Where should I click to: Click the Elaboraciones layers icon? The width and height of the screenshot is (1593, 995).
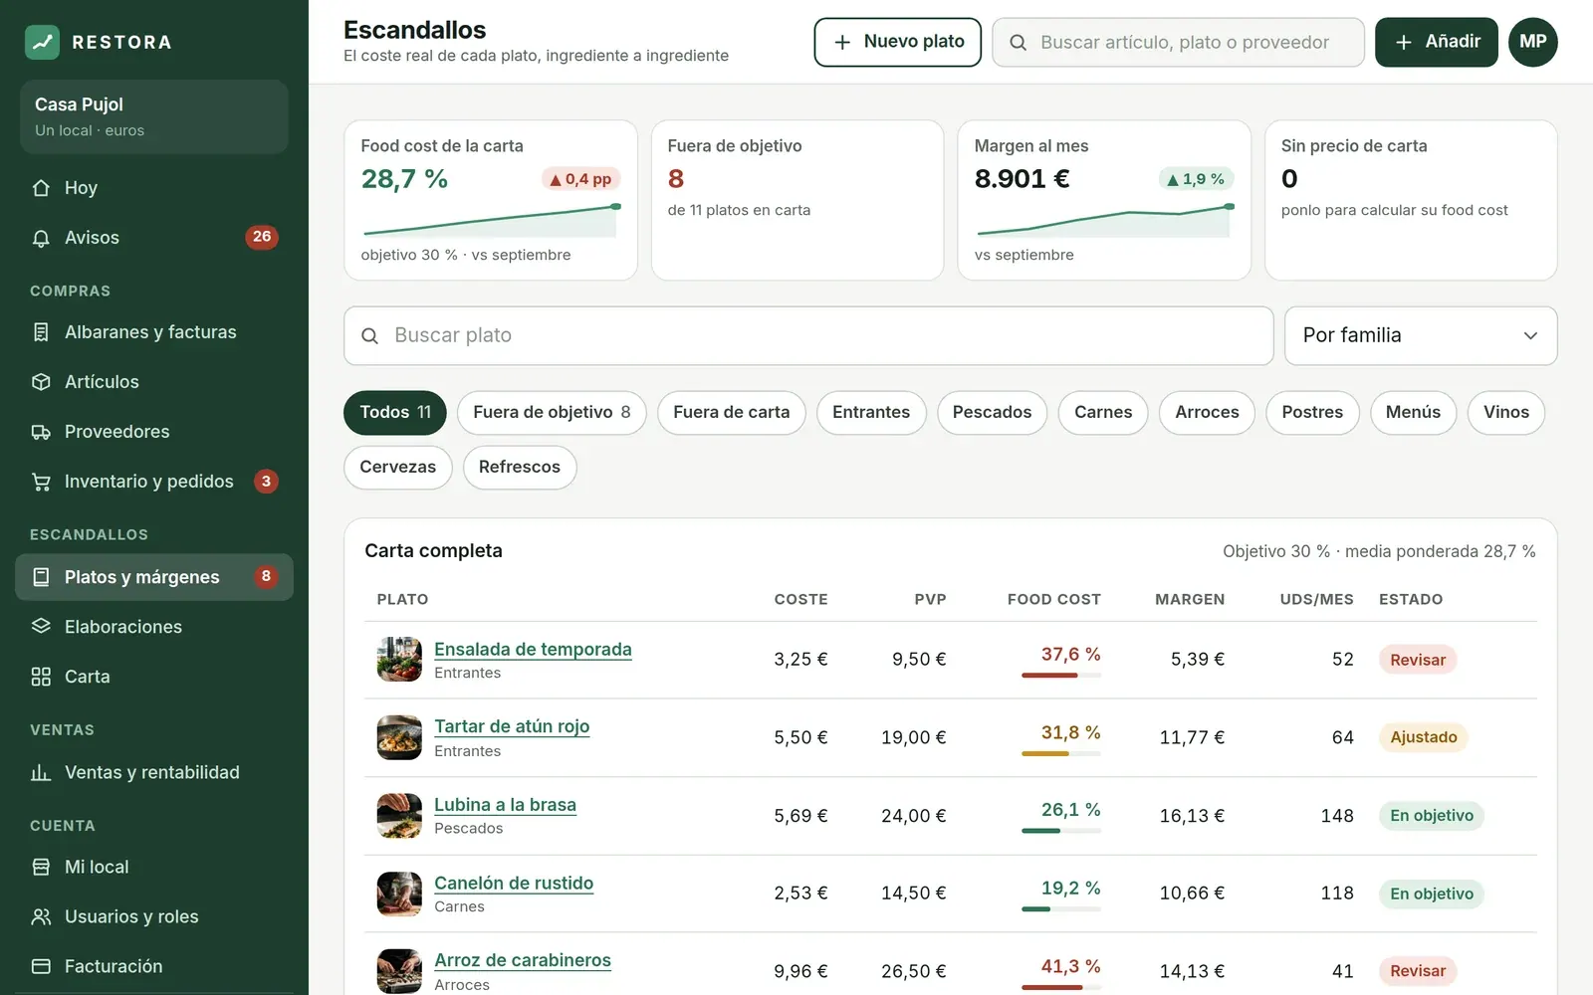41,627
